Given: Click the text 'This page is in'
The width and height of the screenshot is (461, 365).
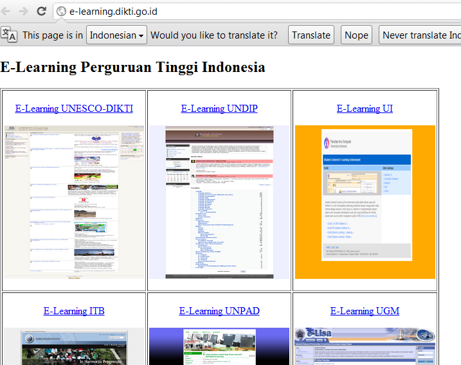Looking at the screenshot, I should pos(53,35).
